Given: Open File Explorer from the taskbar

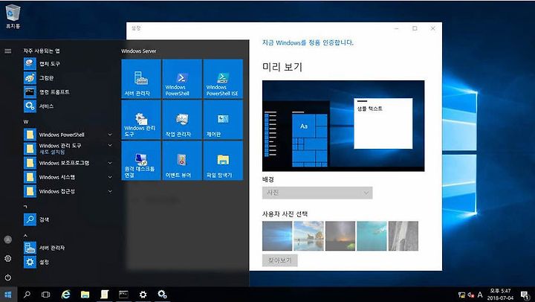Looking at the screenshot, I should coord(85,295).
